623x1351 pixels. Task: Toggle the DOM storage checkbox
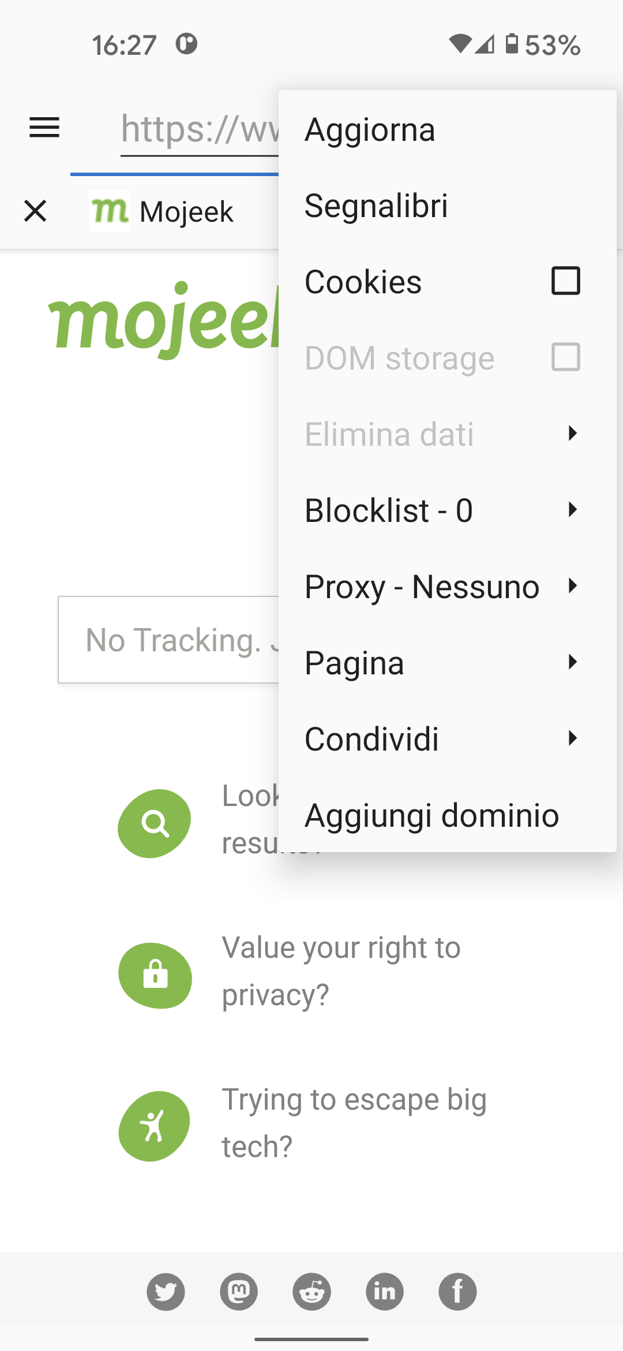click(565, 357)
